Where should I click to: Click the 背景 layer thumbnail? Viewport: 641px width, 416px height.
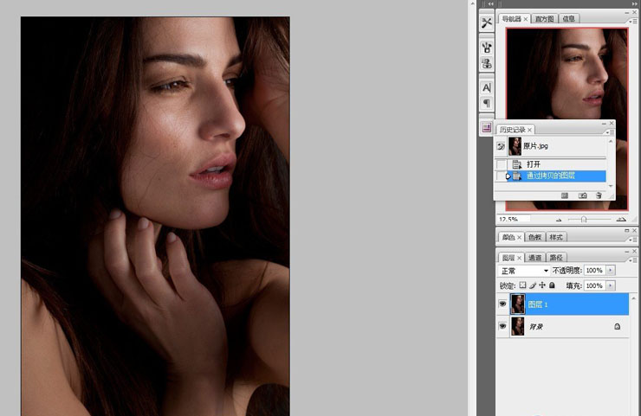tap(518, 326)
